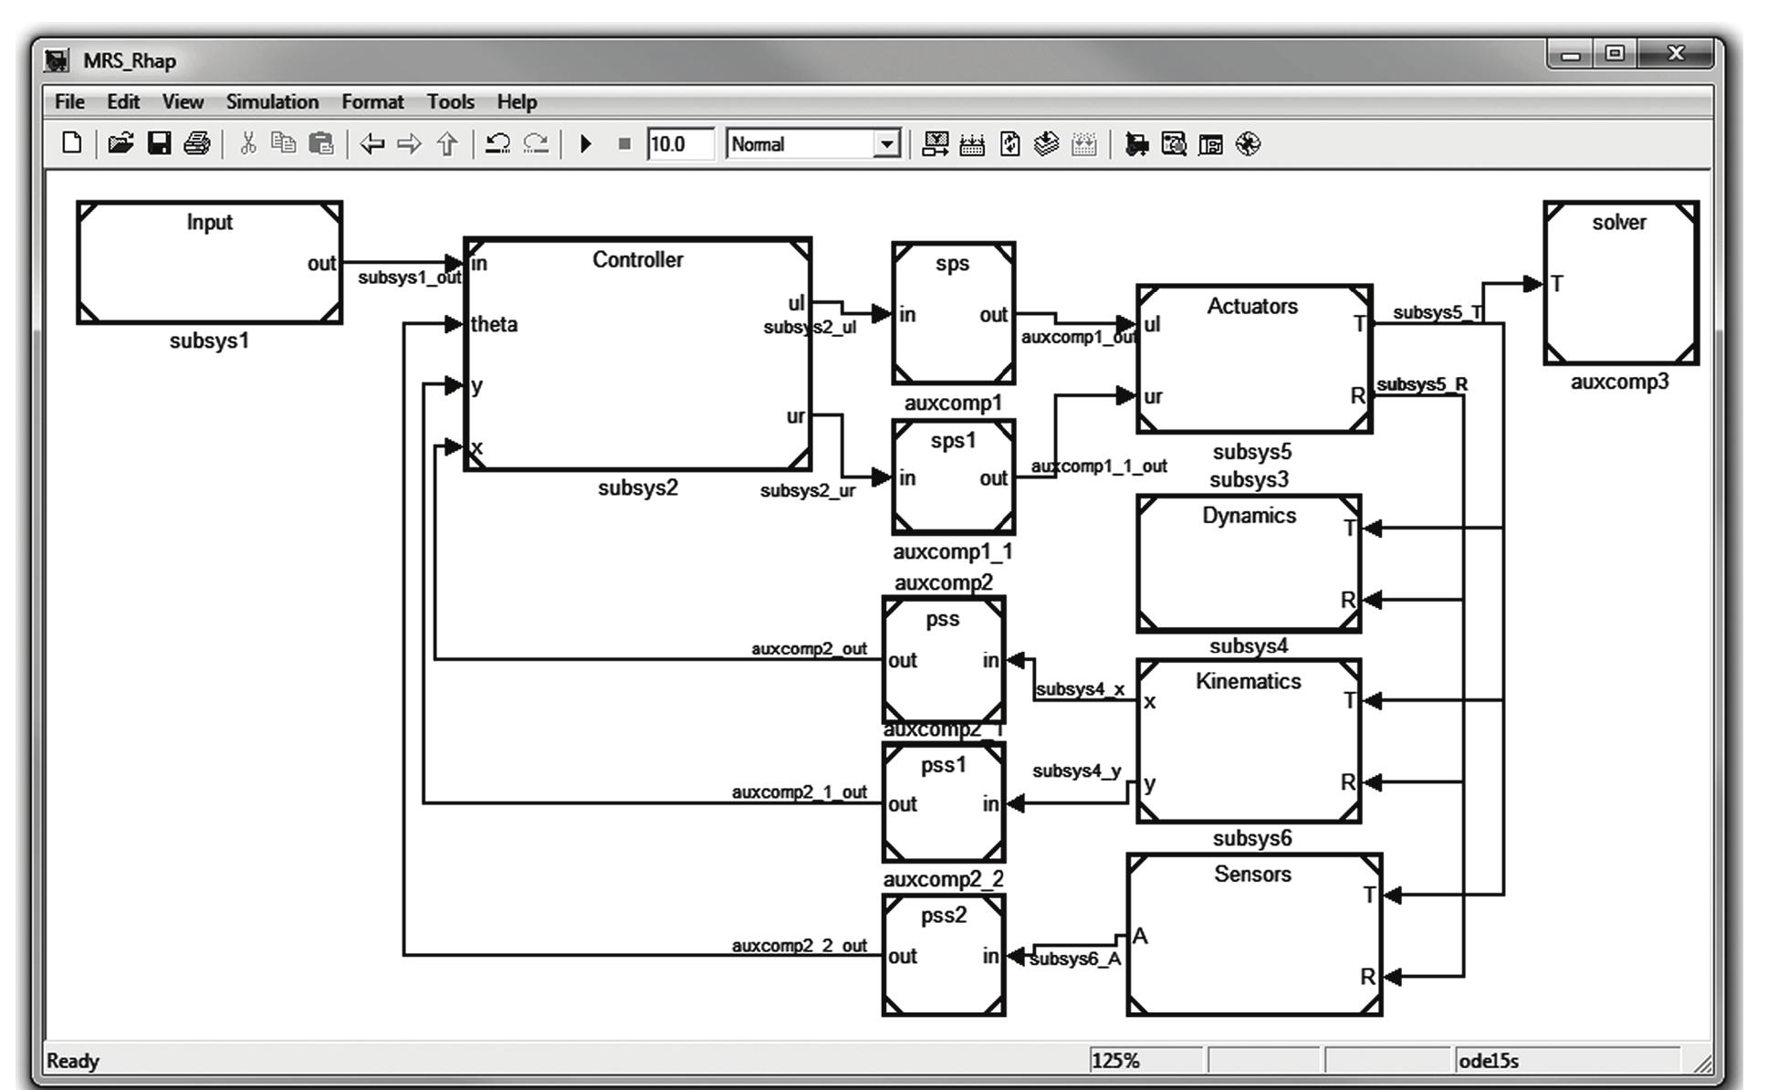Click the greyed-out toolbar icon before the separator
Image resolution: width=1778 pixels, height=1090 pixels.
(1084, 143)
